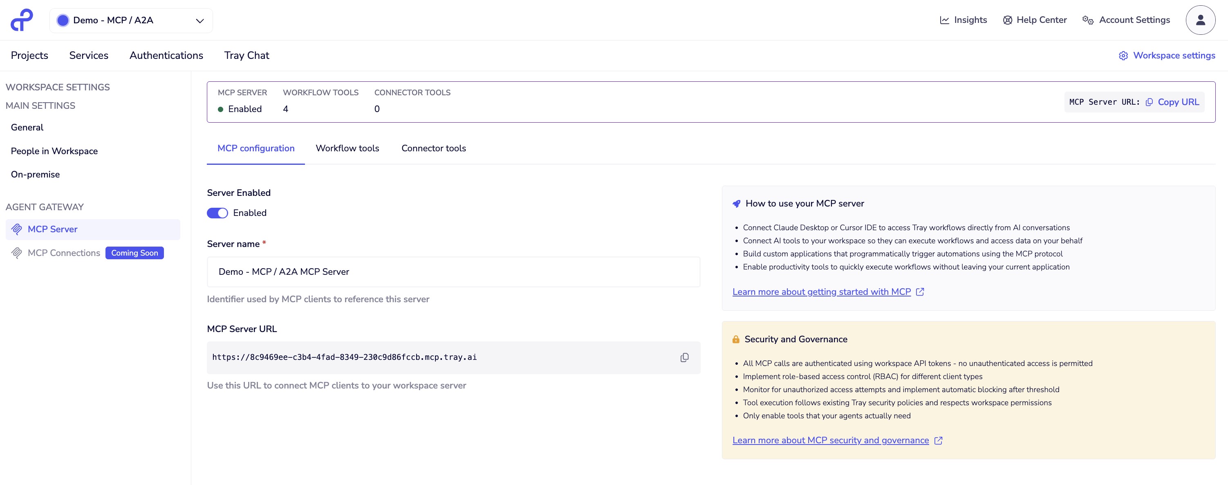Viewport: 1228px width, 485px height.
Task: Click the Workspace settings gear icon
Action: pyautogui.click(x=1124, y=55)
